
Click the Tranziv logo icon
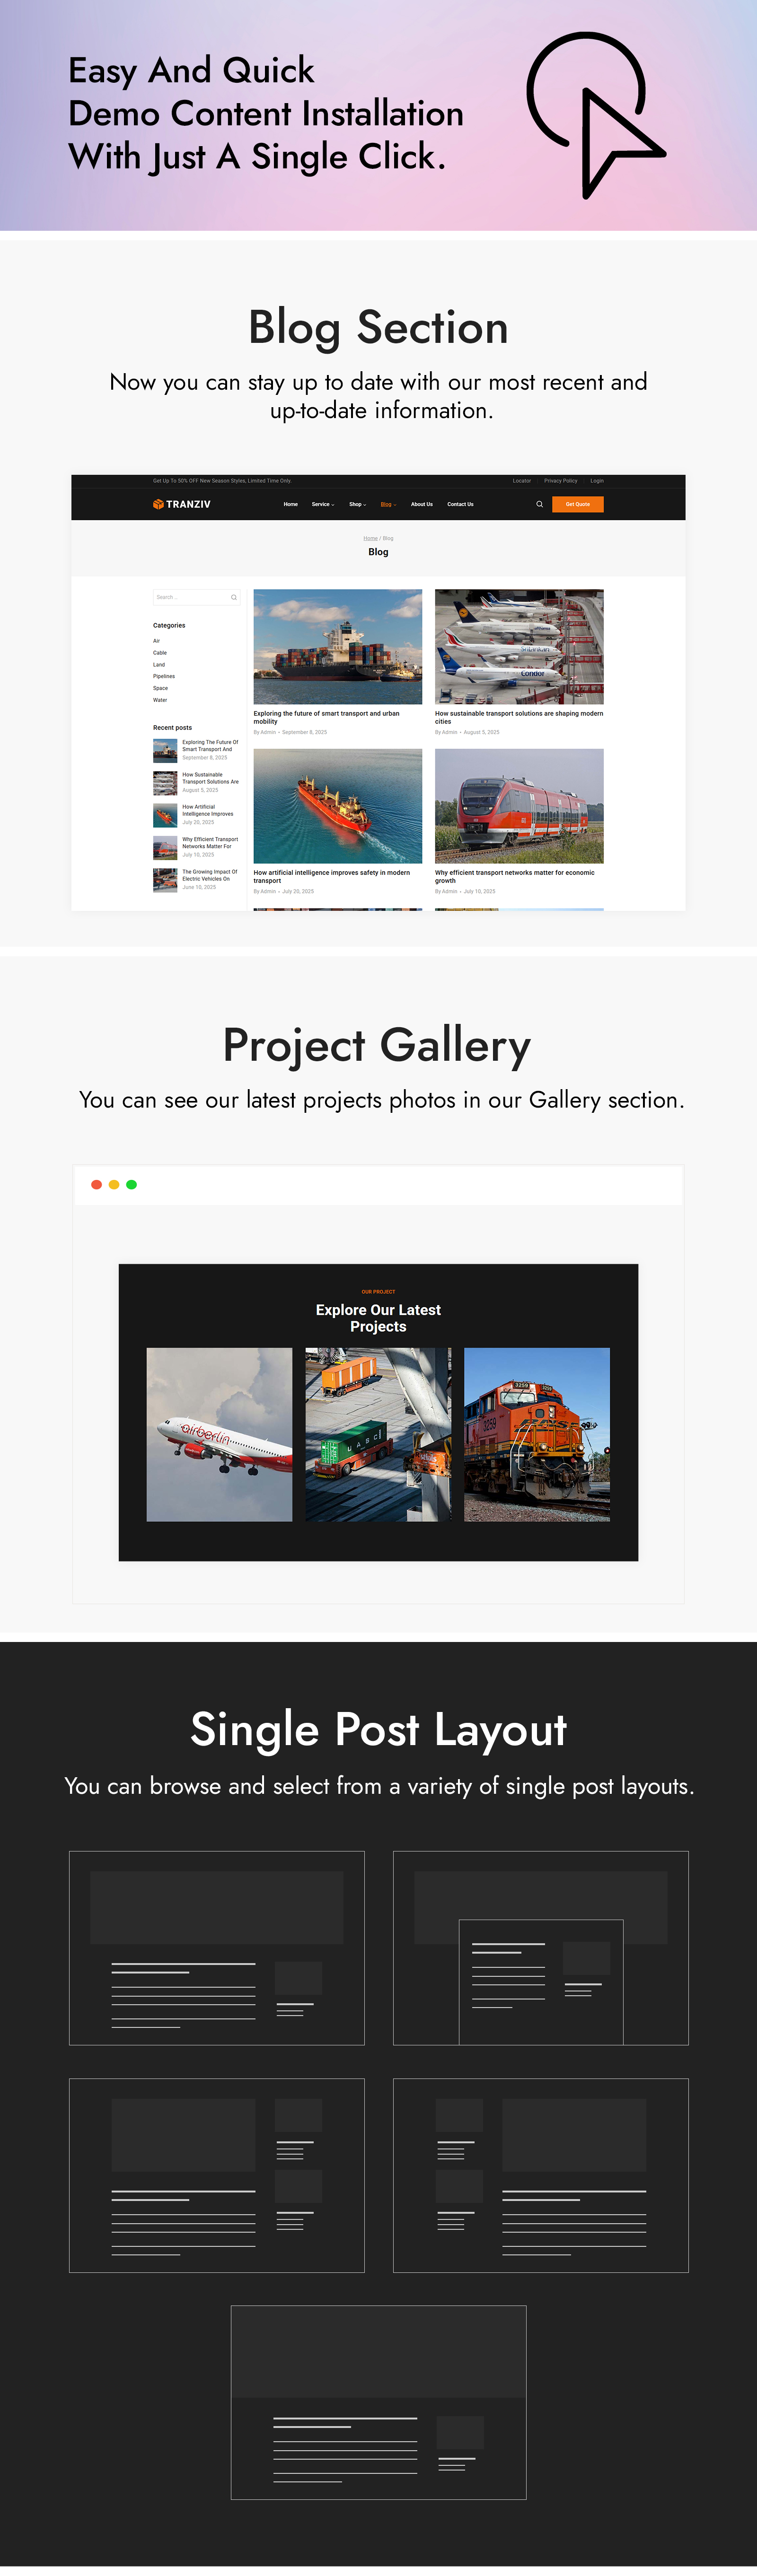[x=158, y=504]
